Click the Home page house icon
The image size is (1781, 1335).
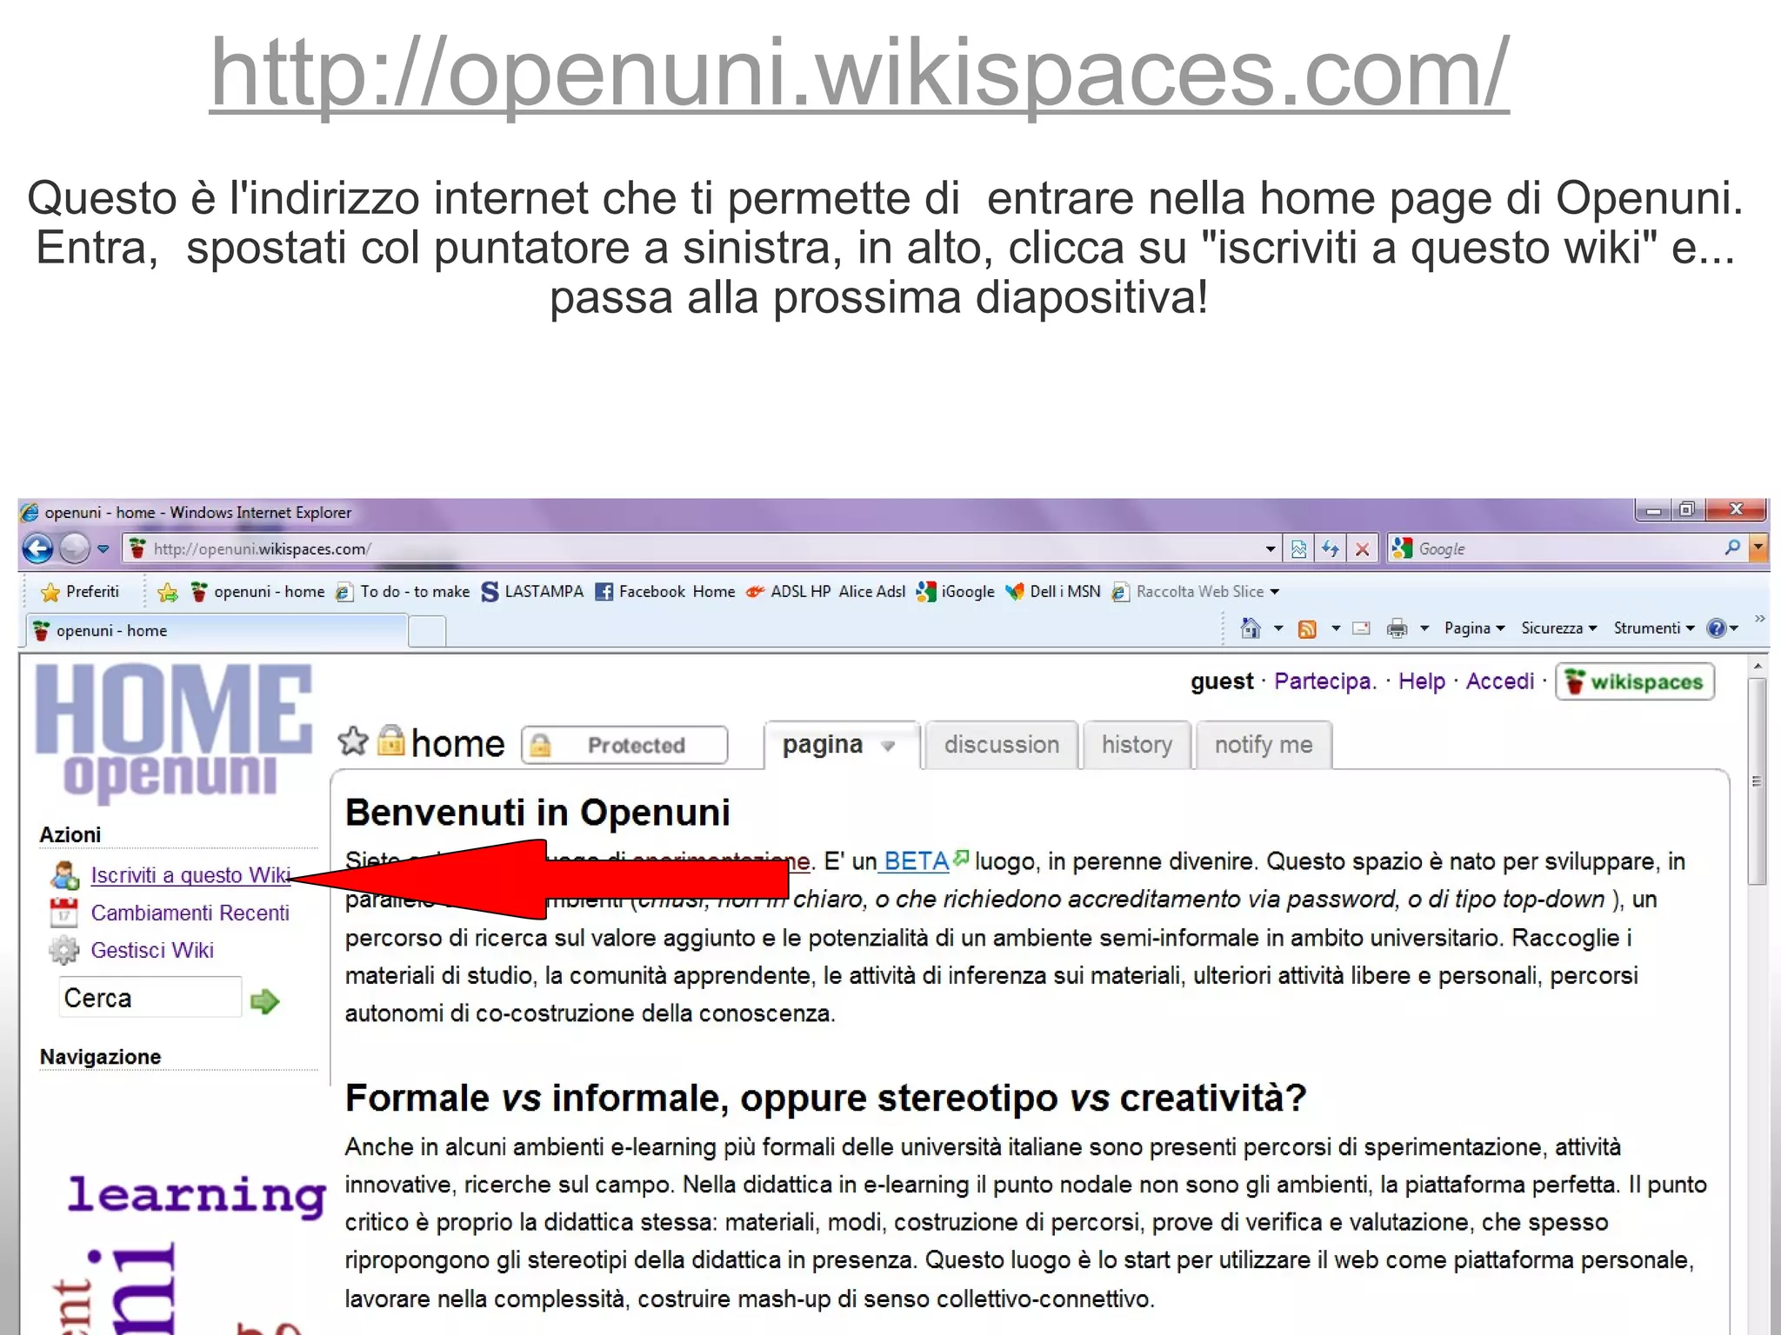pyautogui.click(x=1251, y=628)
